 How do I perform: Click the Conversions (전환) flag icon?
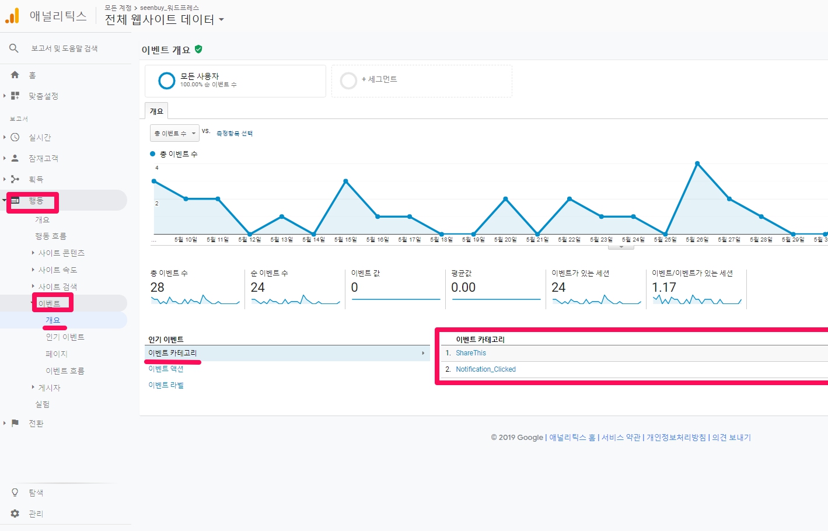(15, 423)
